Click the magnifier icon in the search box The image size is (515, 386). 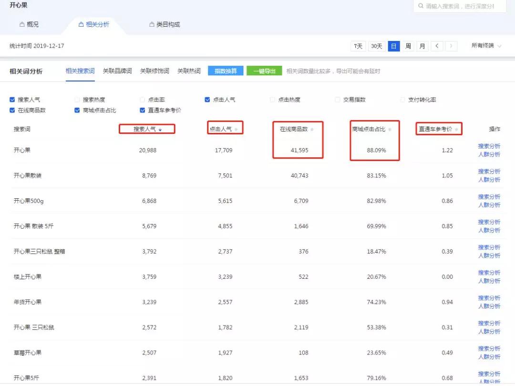pos(422,7)
